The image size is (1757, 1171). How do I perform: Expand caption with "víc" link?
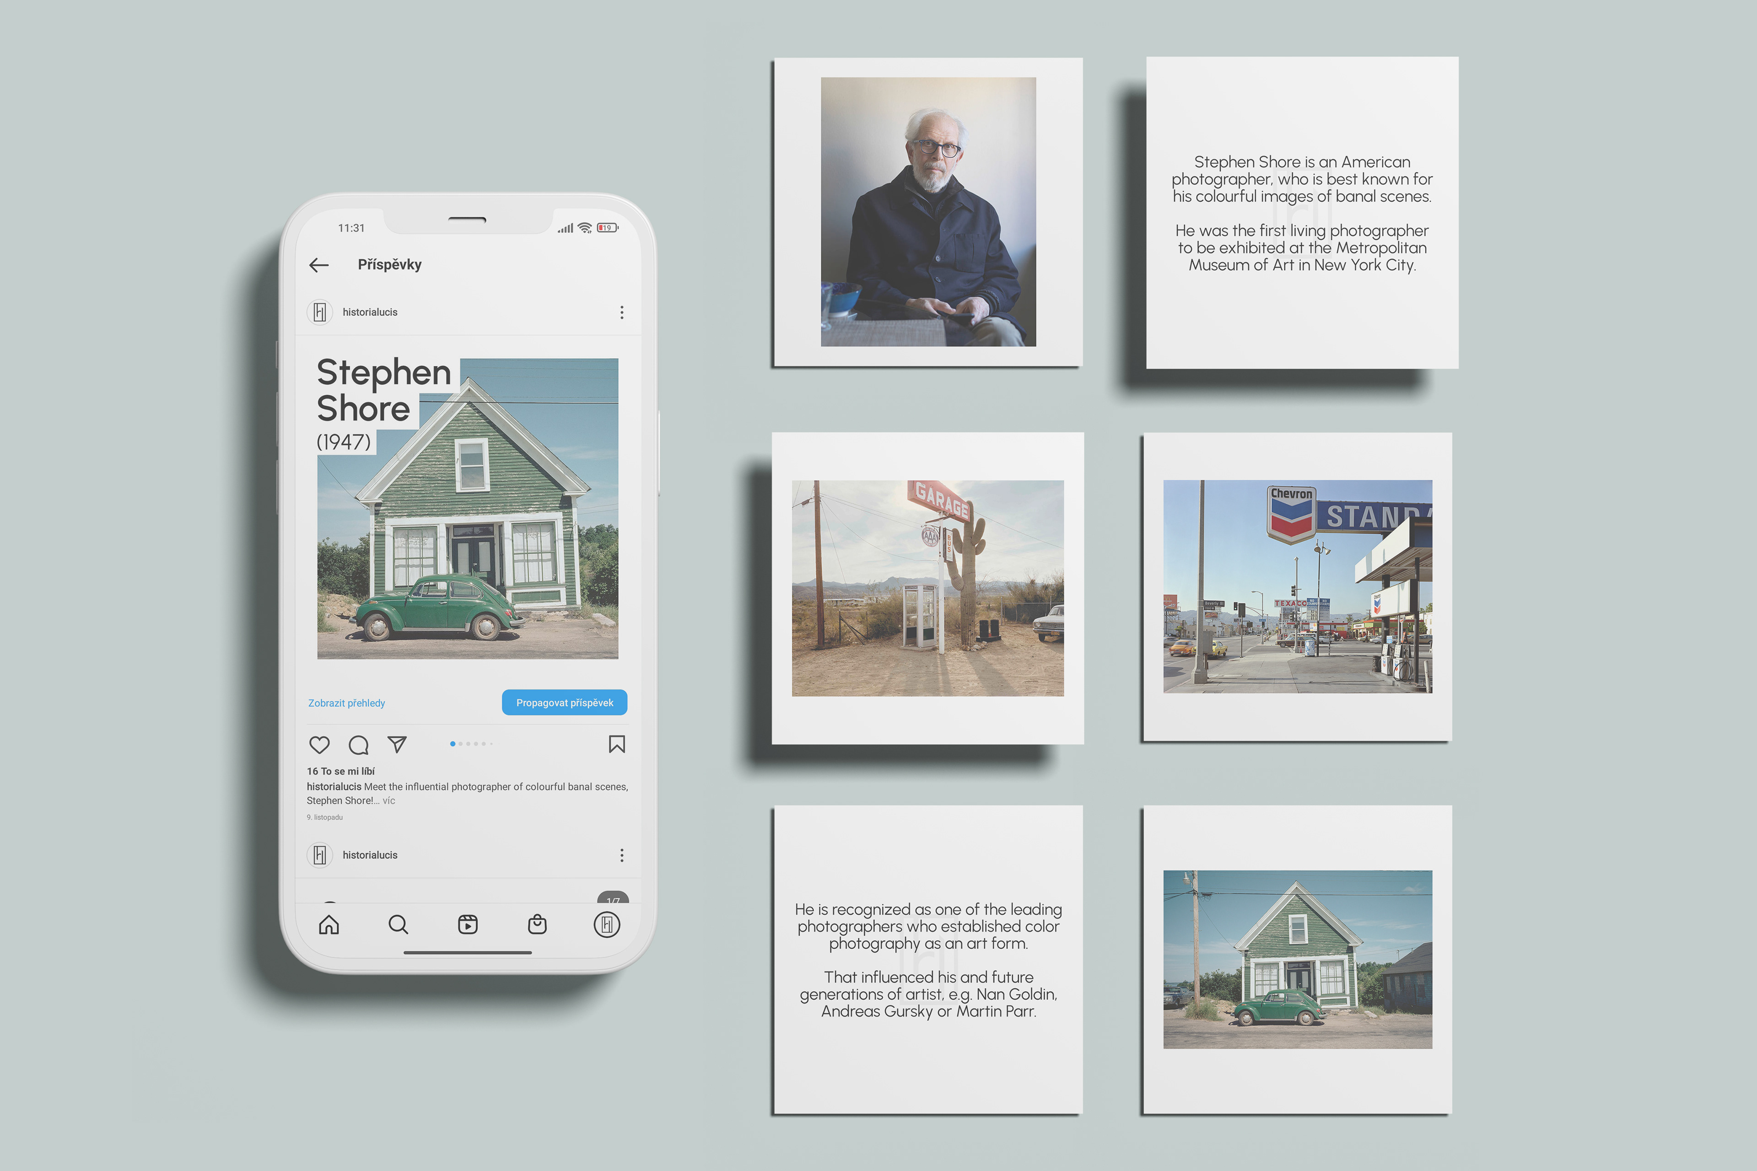pos(389,800)
